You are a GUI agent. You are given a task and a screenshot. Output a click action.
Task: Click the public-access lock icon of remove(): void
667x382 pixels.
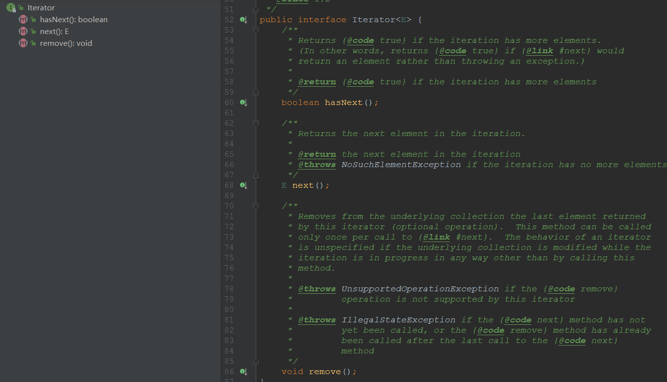click(x=33, y=44)
